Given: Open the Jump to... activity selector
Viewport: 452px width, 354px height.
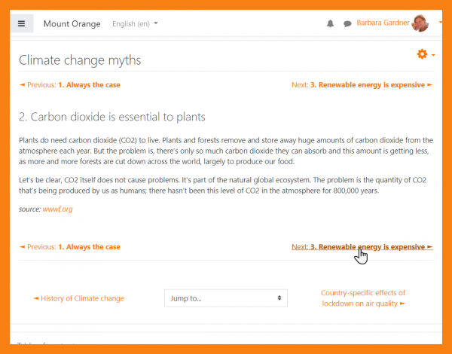Looking at the screenshot, I should coord(226,298).
